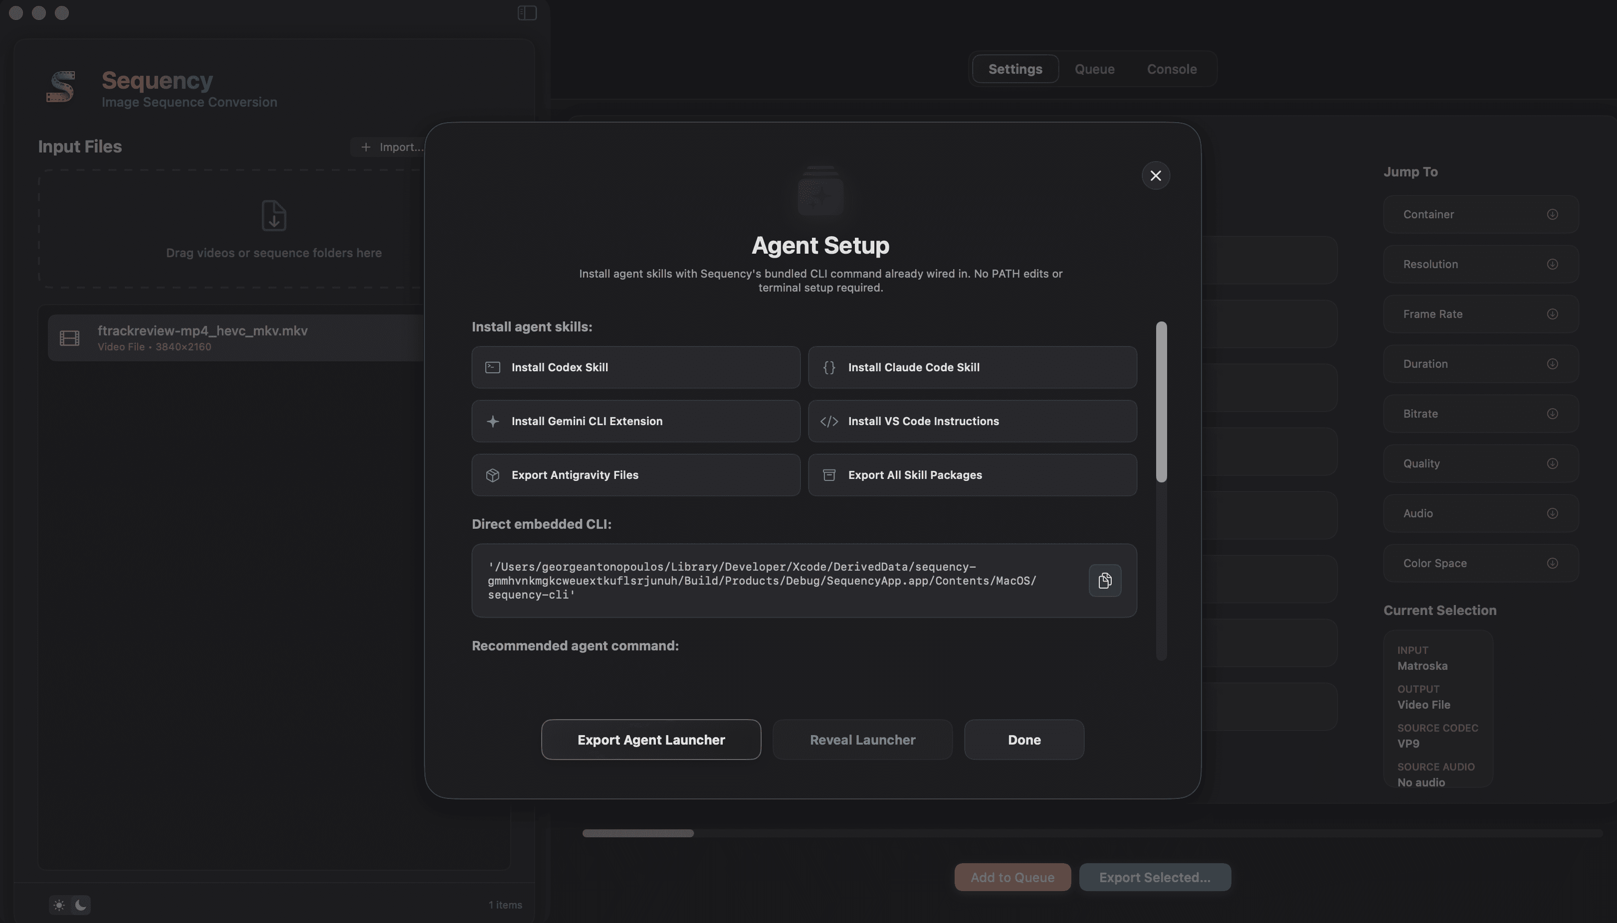
Task: Click the '1 items' count in the footer
Action: 505,905
